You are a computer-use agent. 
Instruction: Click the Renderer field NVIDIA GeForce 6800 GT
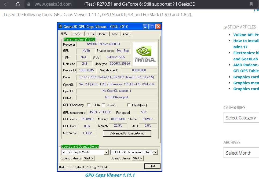[x=104, y=44]
